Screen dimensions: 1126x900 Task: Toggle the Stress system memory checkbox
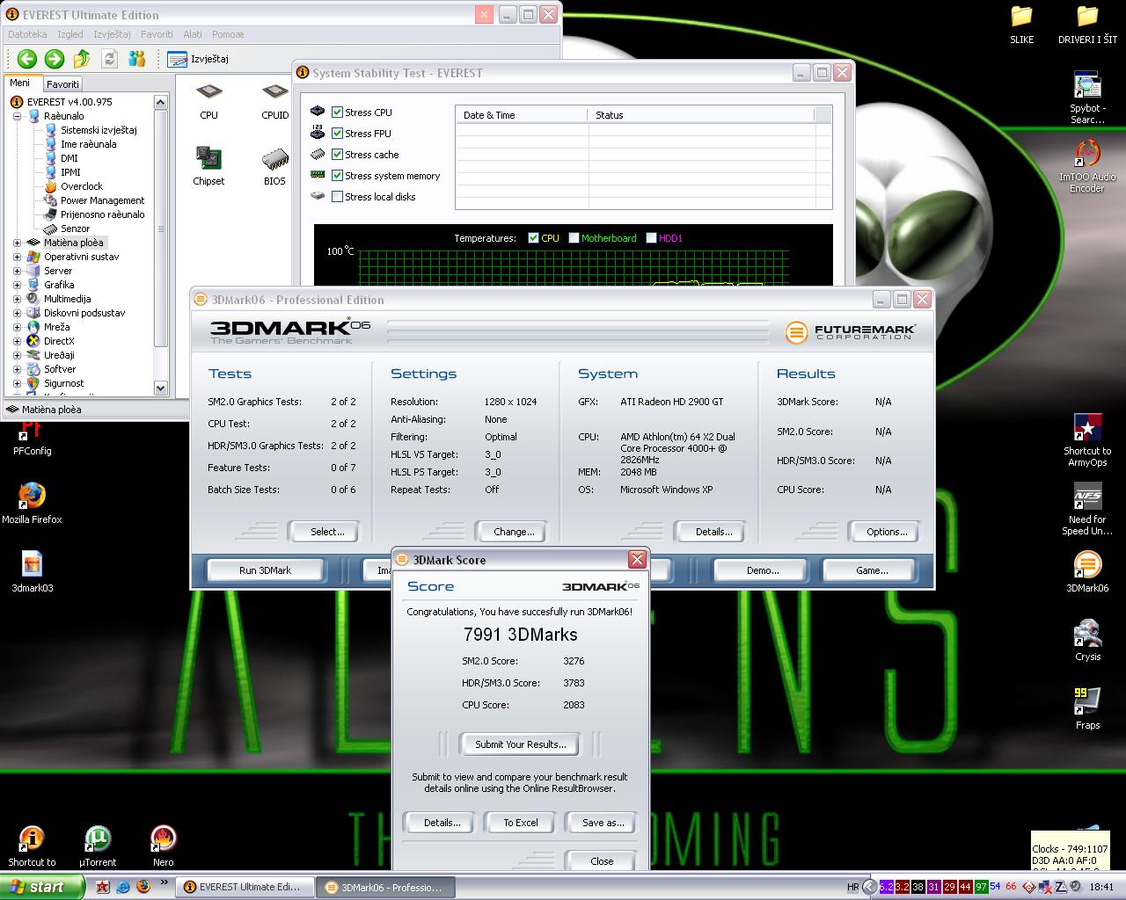[337, 176]
